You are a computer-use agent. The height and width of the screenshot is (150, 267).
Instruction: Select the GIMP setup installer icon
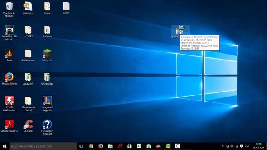click(x=180, y=31)
